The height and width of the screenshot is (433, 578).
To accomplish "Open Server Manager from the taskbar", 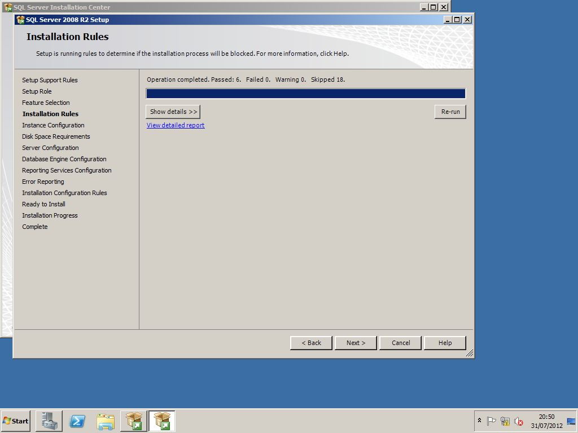I will click(49, 421).
